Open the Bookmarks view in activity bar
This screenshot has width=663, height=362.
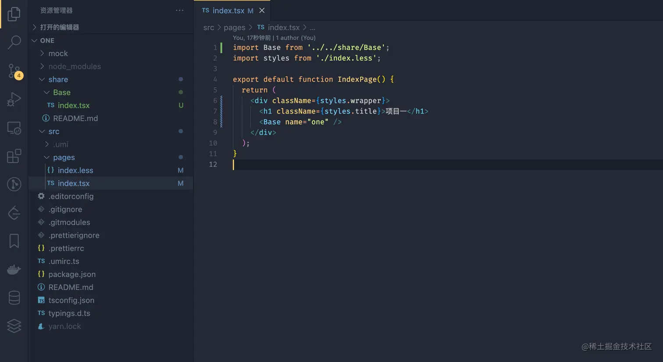click(14, 241)
